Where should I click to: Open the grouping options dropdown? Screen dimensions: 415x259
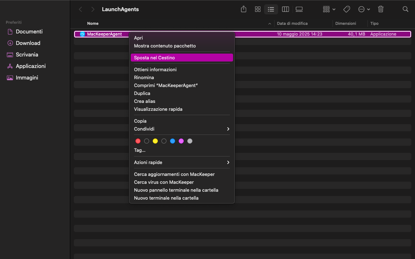click(329, 9)
